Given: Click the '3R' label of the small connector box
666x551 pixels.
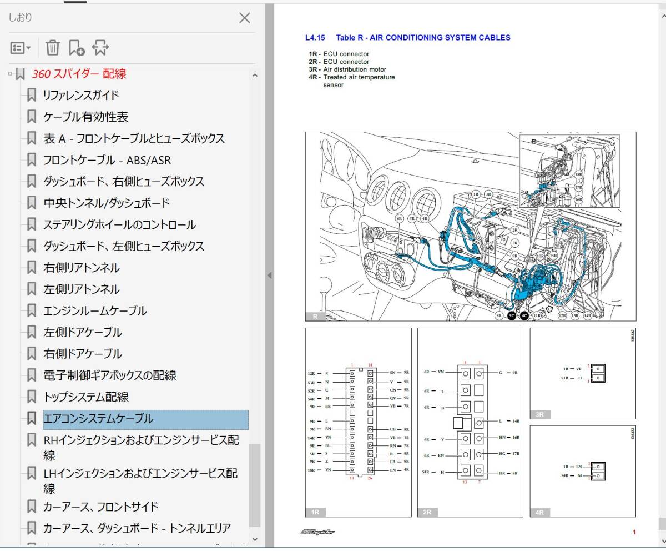Looking at the screenshot, I should pyautogui.click(x=539, y=414).
